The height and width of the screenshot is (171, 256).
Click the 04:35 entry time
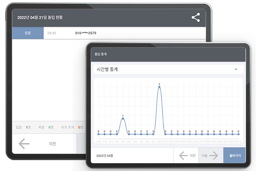click(52, 33)
